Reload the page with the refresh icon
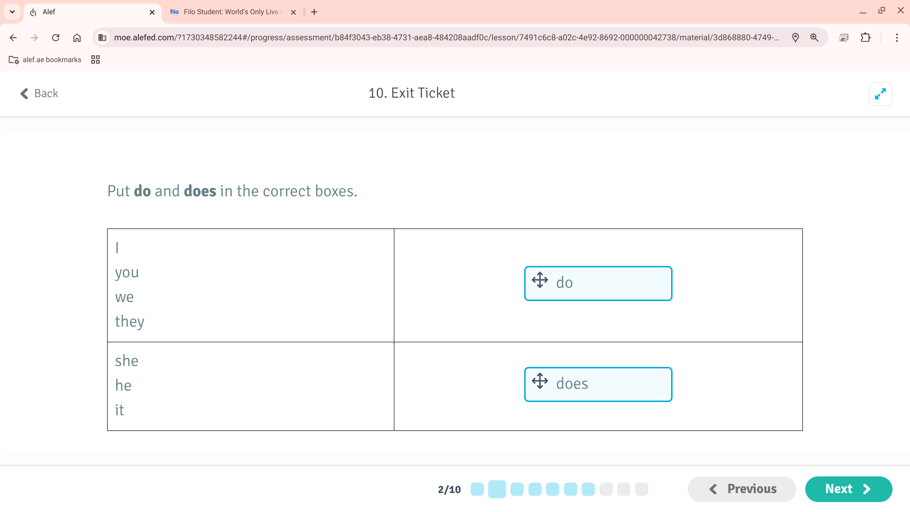910x512 pixels. [x=55, y=37]
